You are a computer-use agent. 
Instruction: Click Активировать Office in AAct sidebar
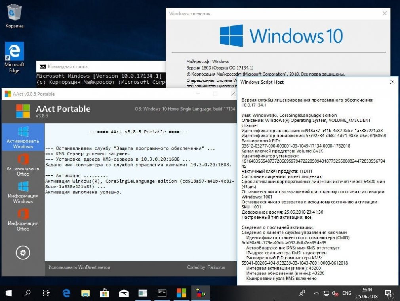pyautogui.click(x=23, y=165)
